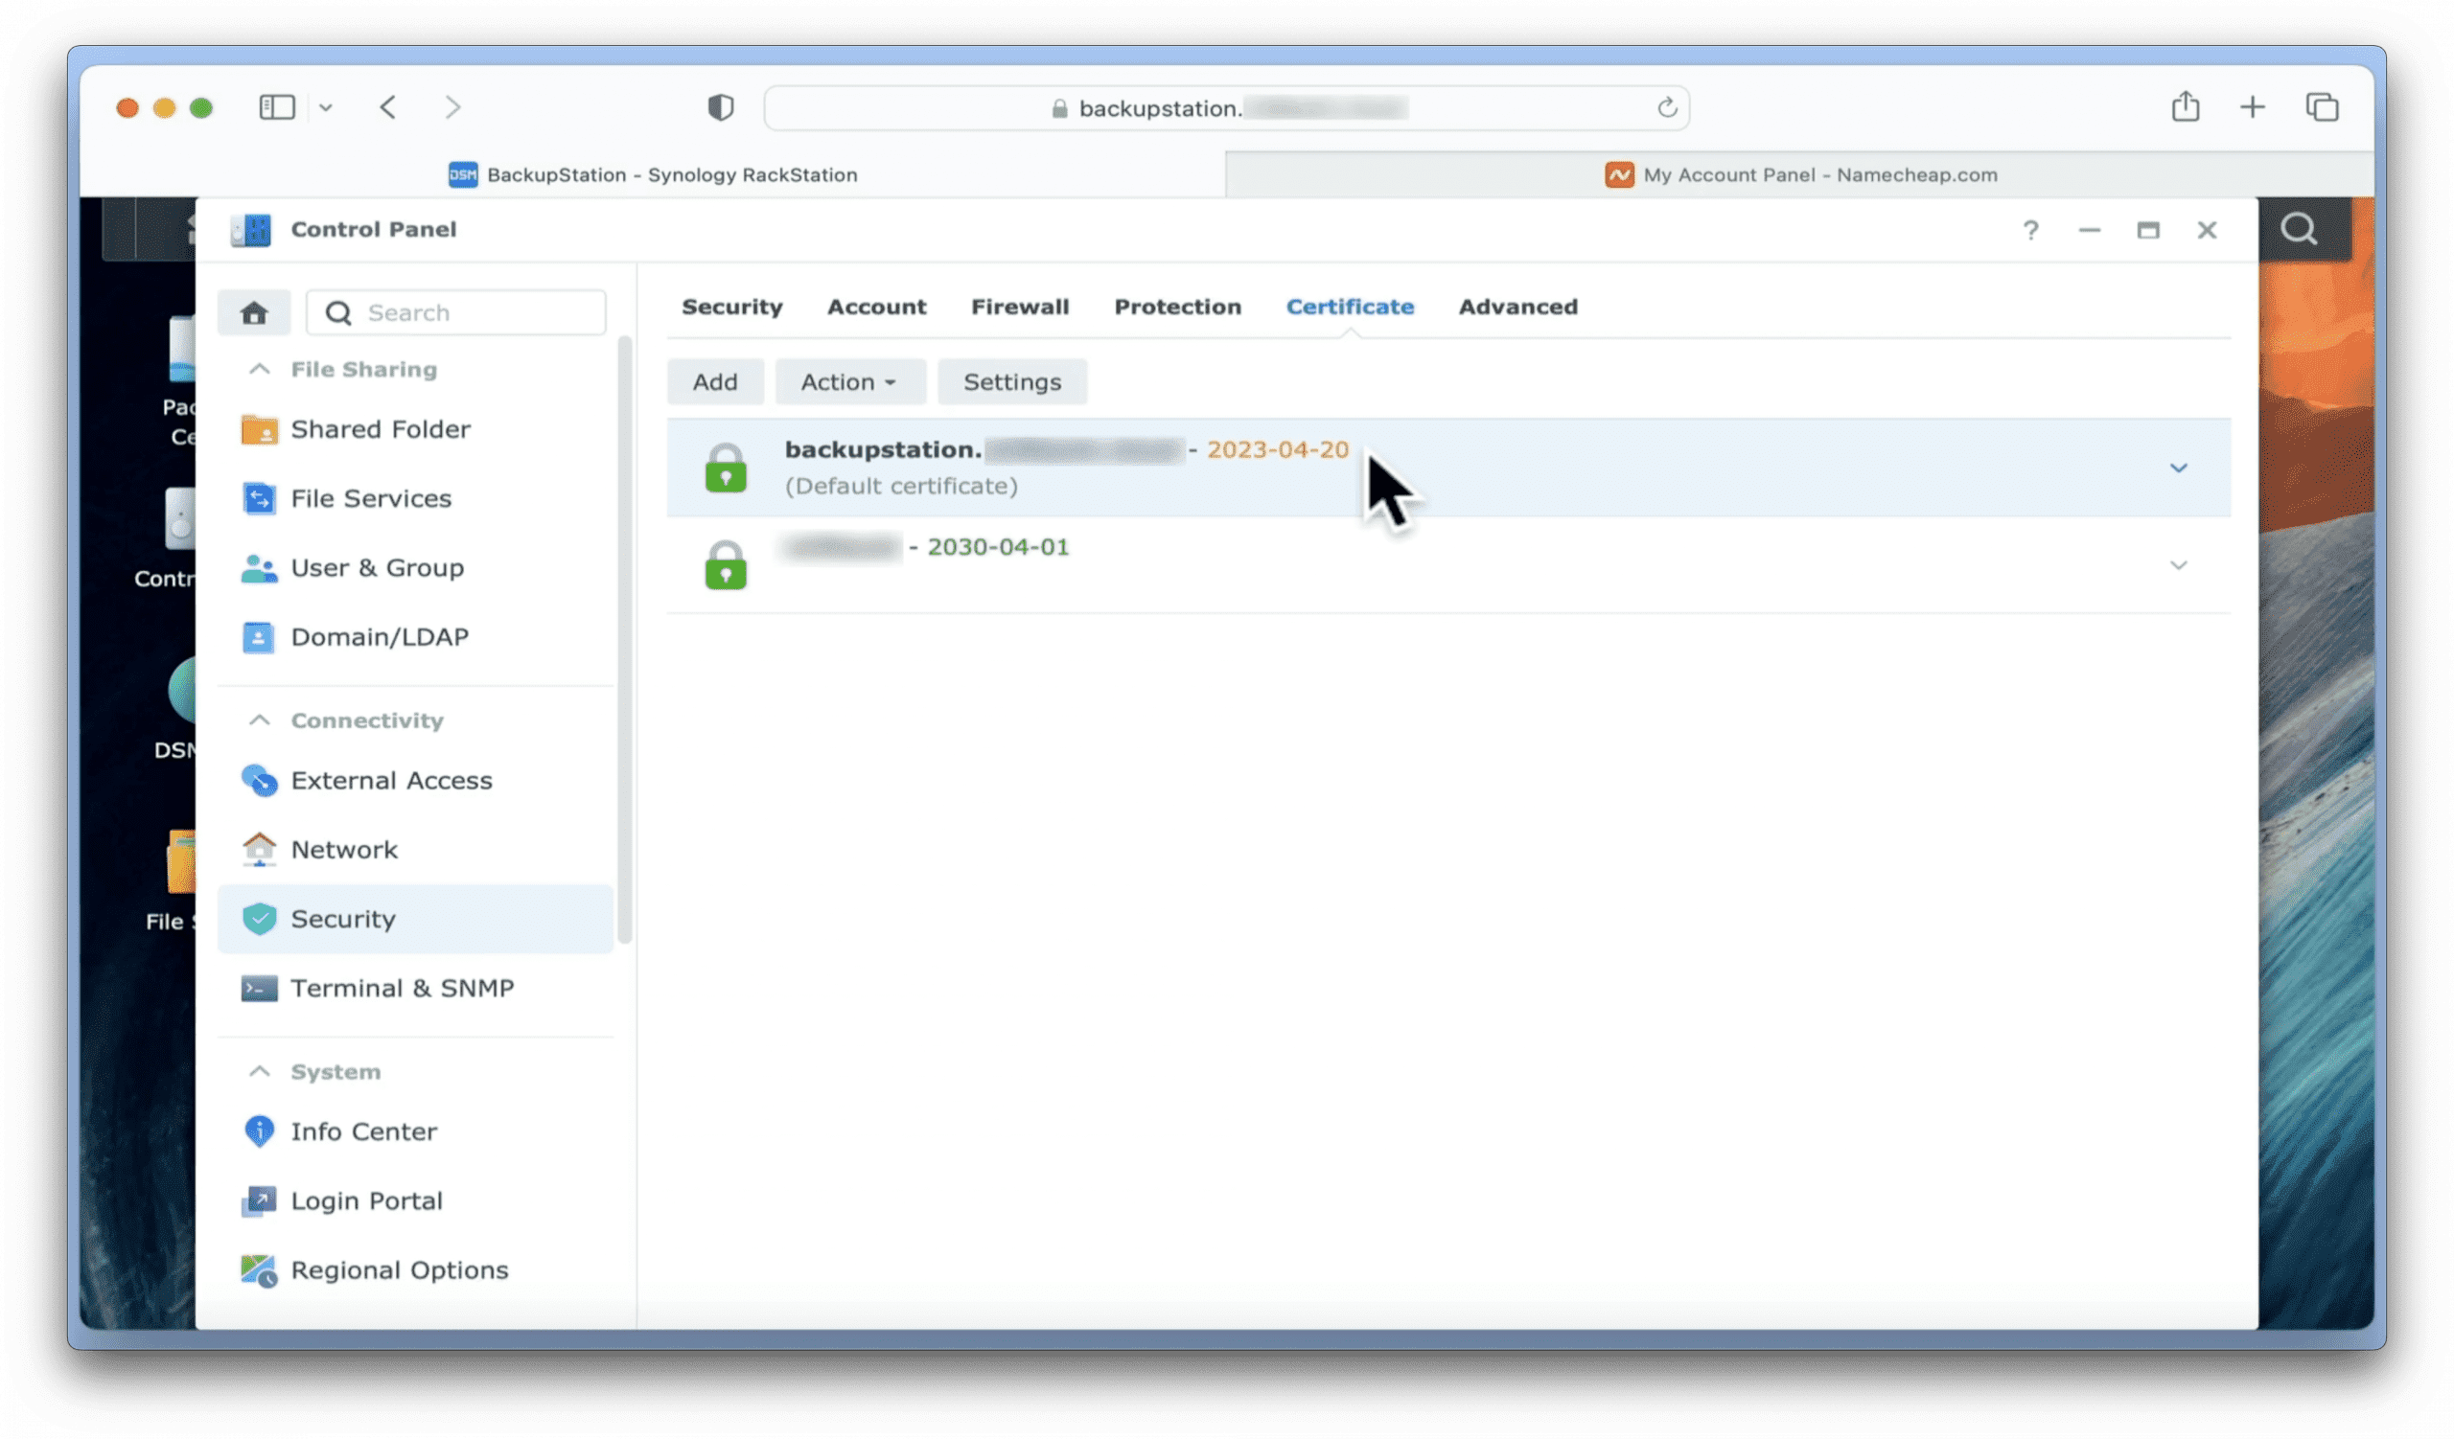
Task: Click the green lock of the 2030-04-01 certificate
Action: [x=726, y=564]
